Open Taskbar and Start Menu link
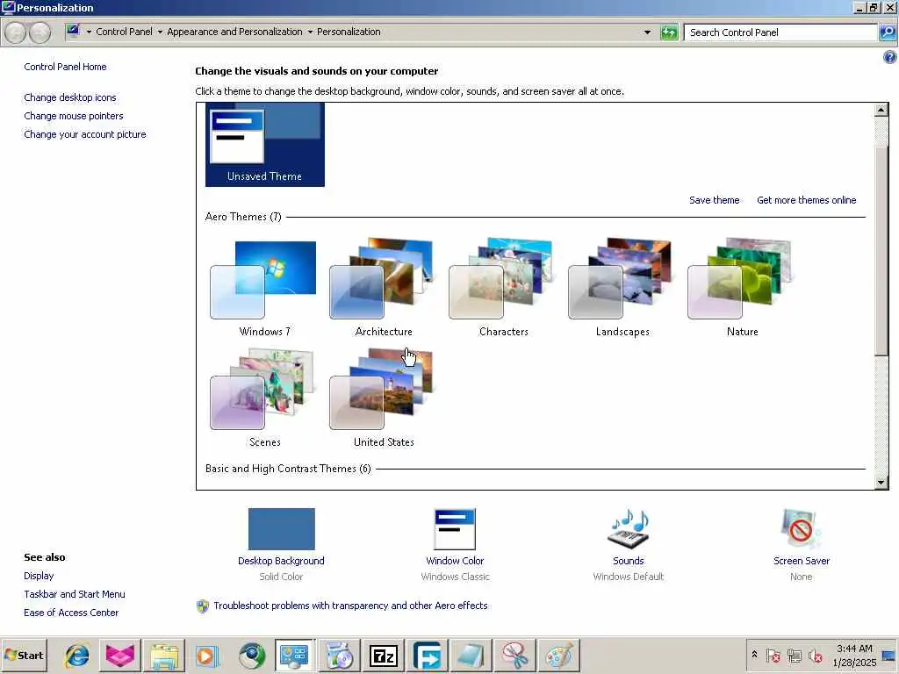The height and width of the screenshot is (674, 899). pyautogui.click(x=74, y=594)
